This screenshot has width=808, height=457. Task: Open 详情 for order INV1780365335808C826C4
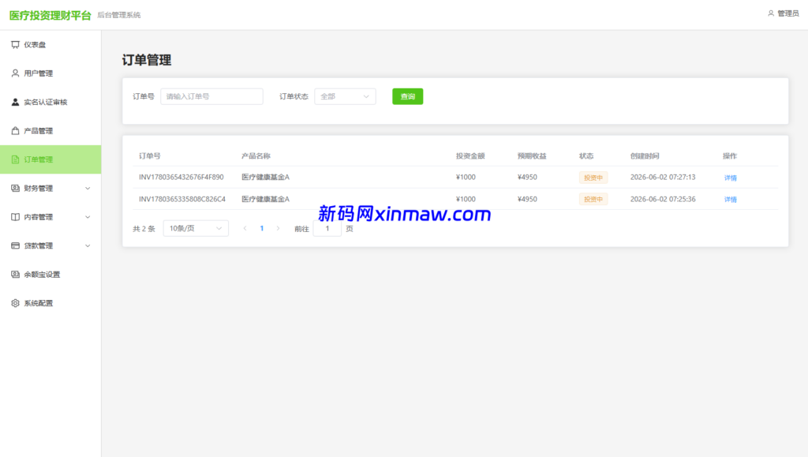click(x=730, y=200)
